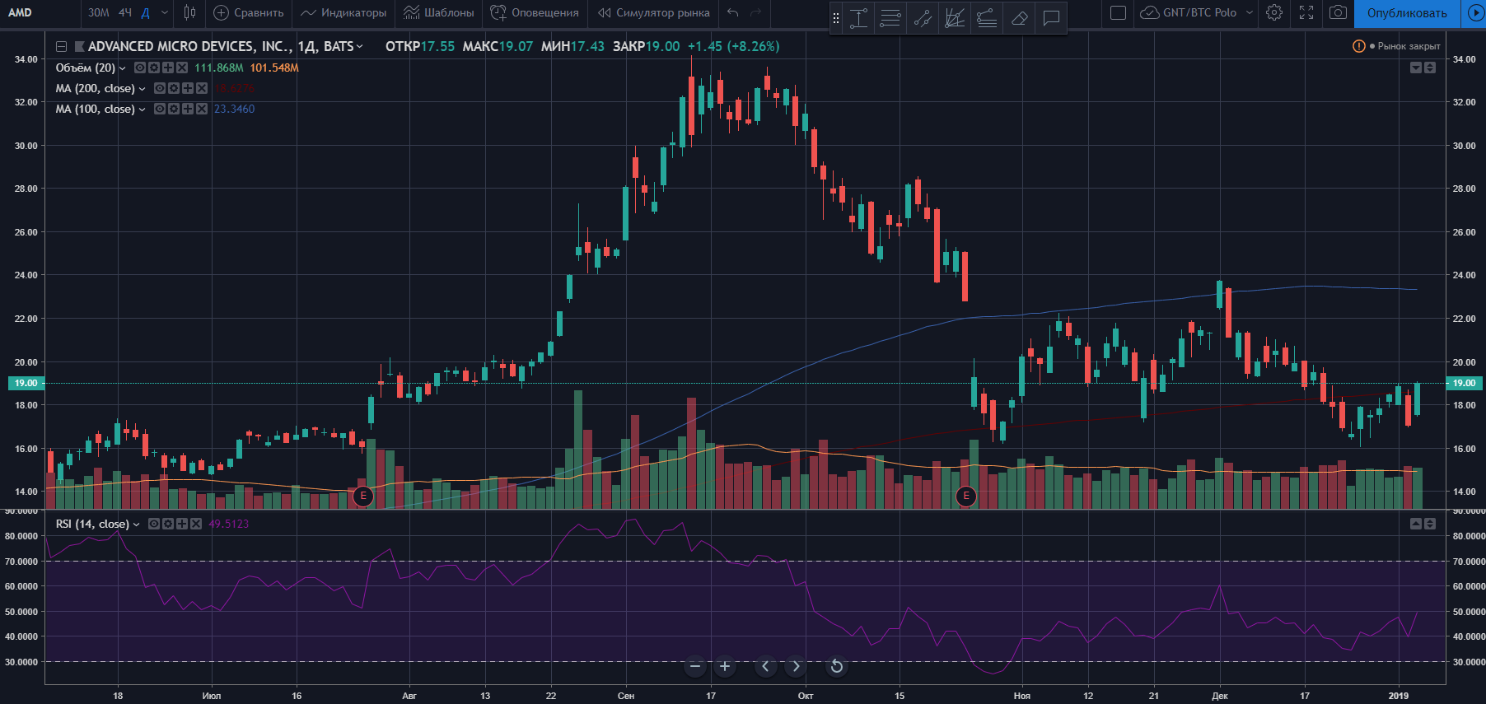Image resolution: width=1486 pixels, height=704 pixels.
Task: Switch to the 4Ч timeframe
Action: 124,12
